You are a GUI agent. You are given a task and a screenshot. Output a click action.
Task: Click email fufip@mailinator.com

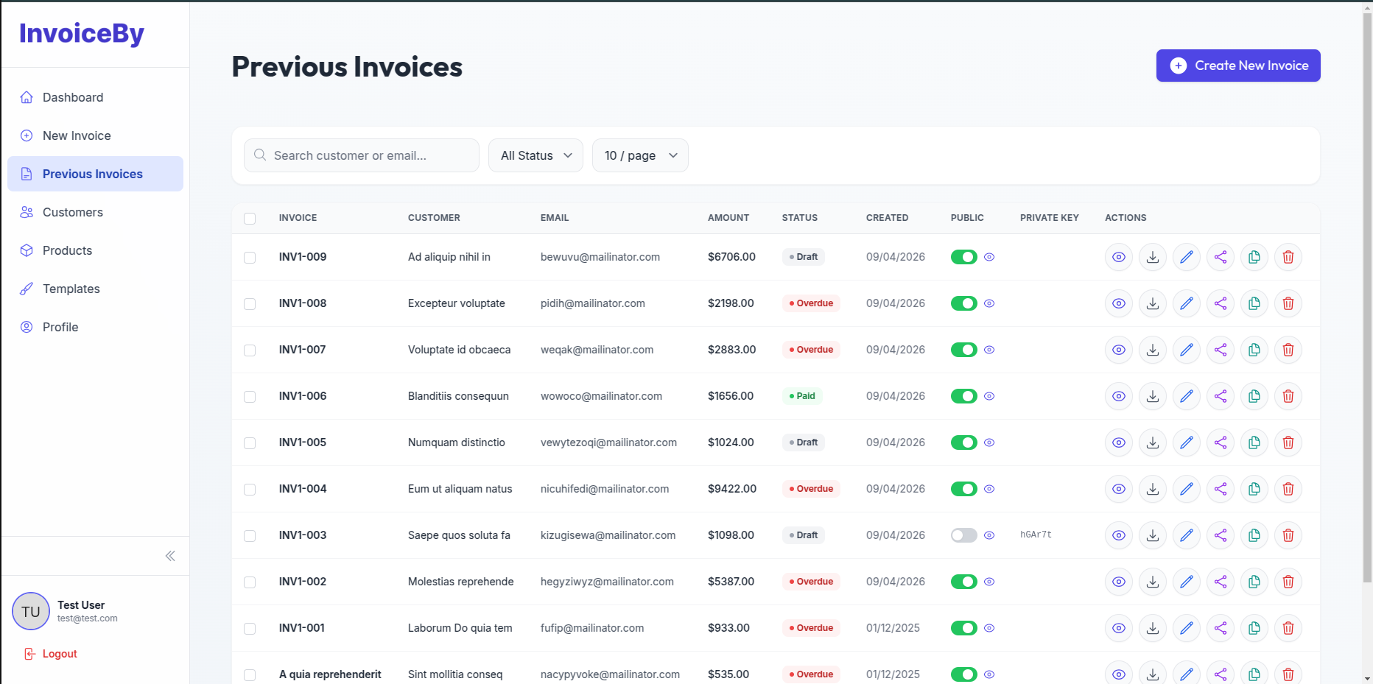(x=592, y=628)
